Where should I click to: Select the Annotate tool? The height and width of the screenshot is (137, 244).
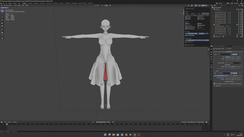pos(2,29)
